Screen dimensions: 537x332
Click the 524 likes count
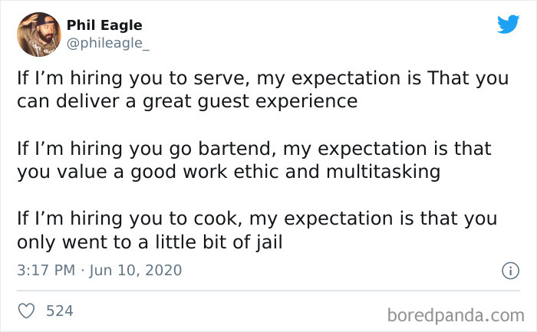60,311
